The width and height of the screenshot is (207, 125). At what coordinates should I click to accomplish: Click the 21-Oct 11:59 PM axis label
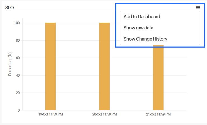(x=158, y=114)
